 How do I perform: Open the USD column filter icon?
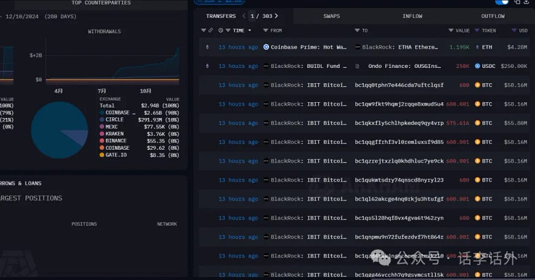click(x=514, y=31)
